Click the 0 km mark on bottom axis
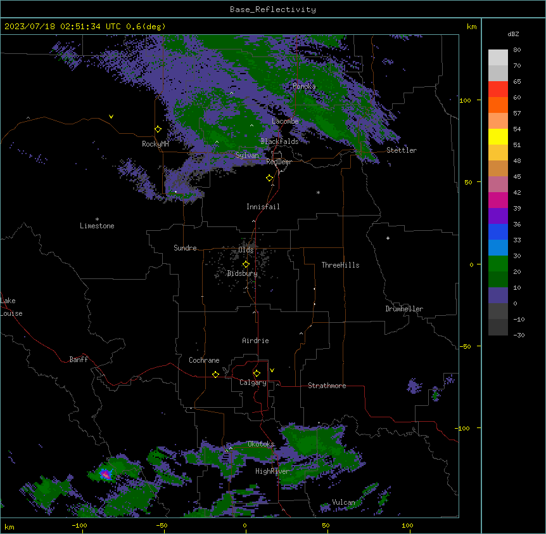 (x=244, y=525)
